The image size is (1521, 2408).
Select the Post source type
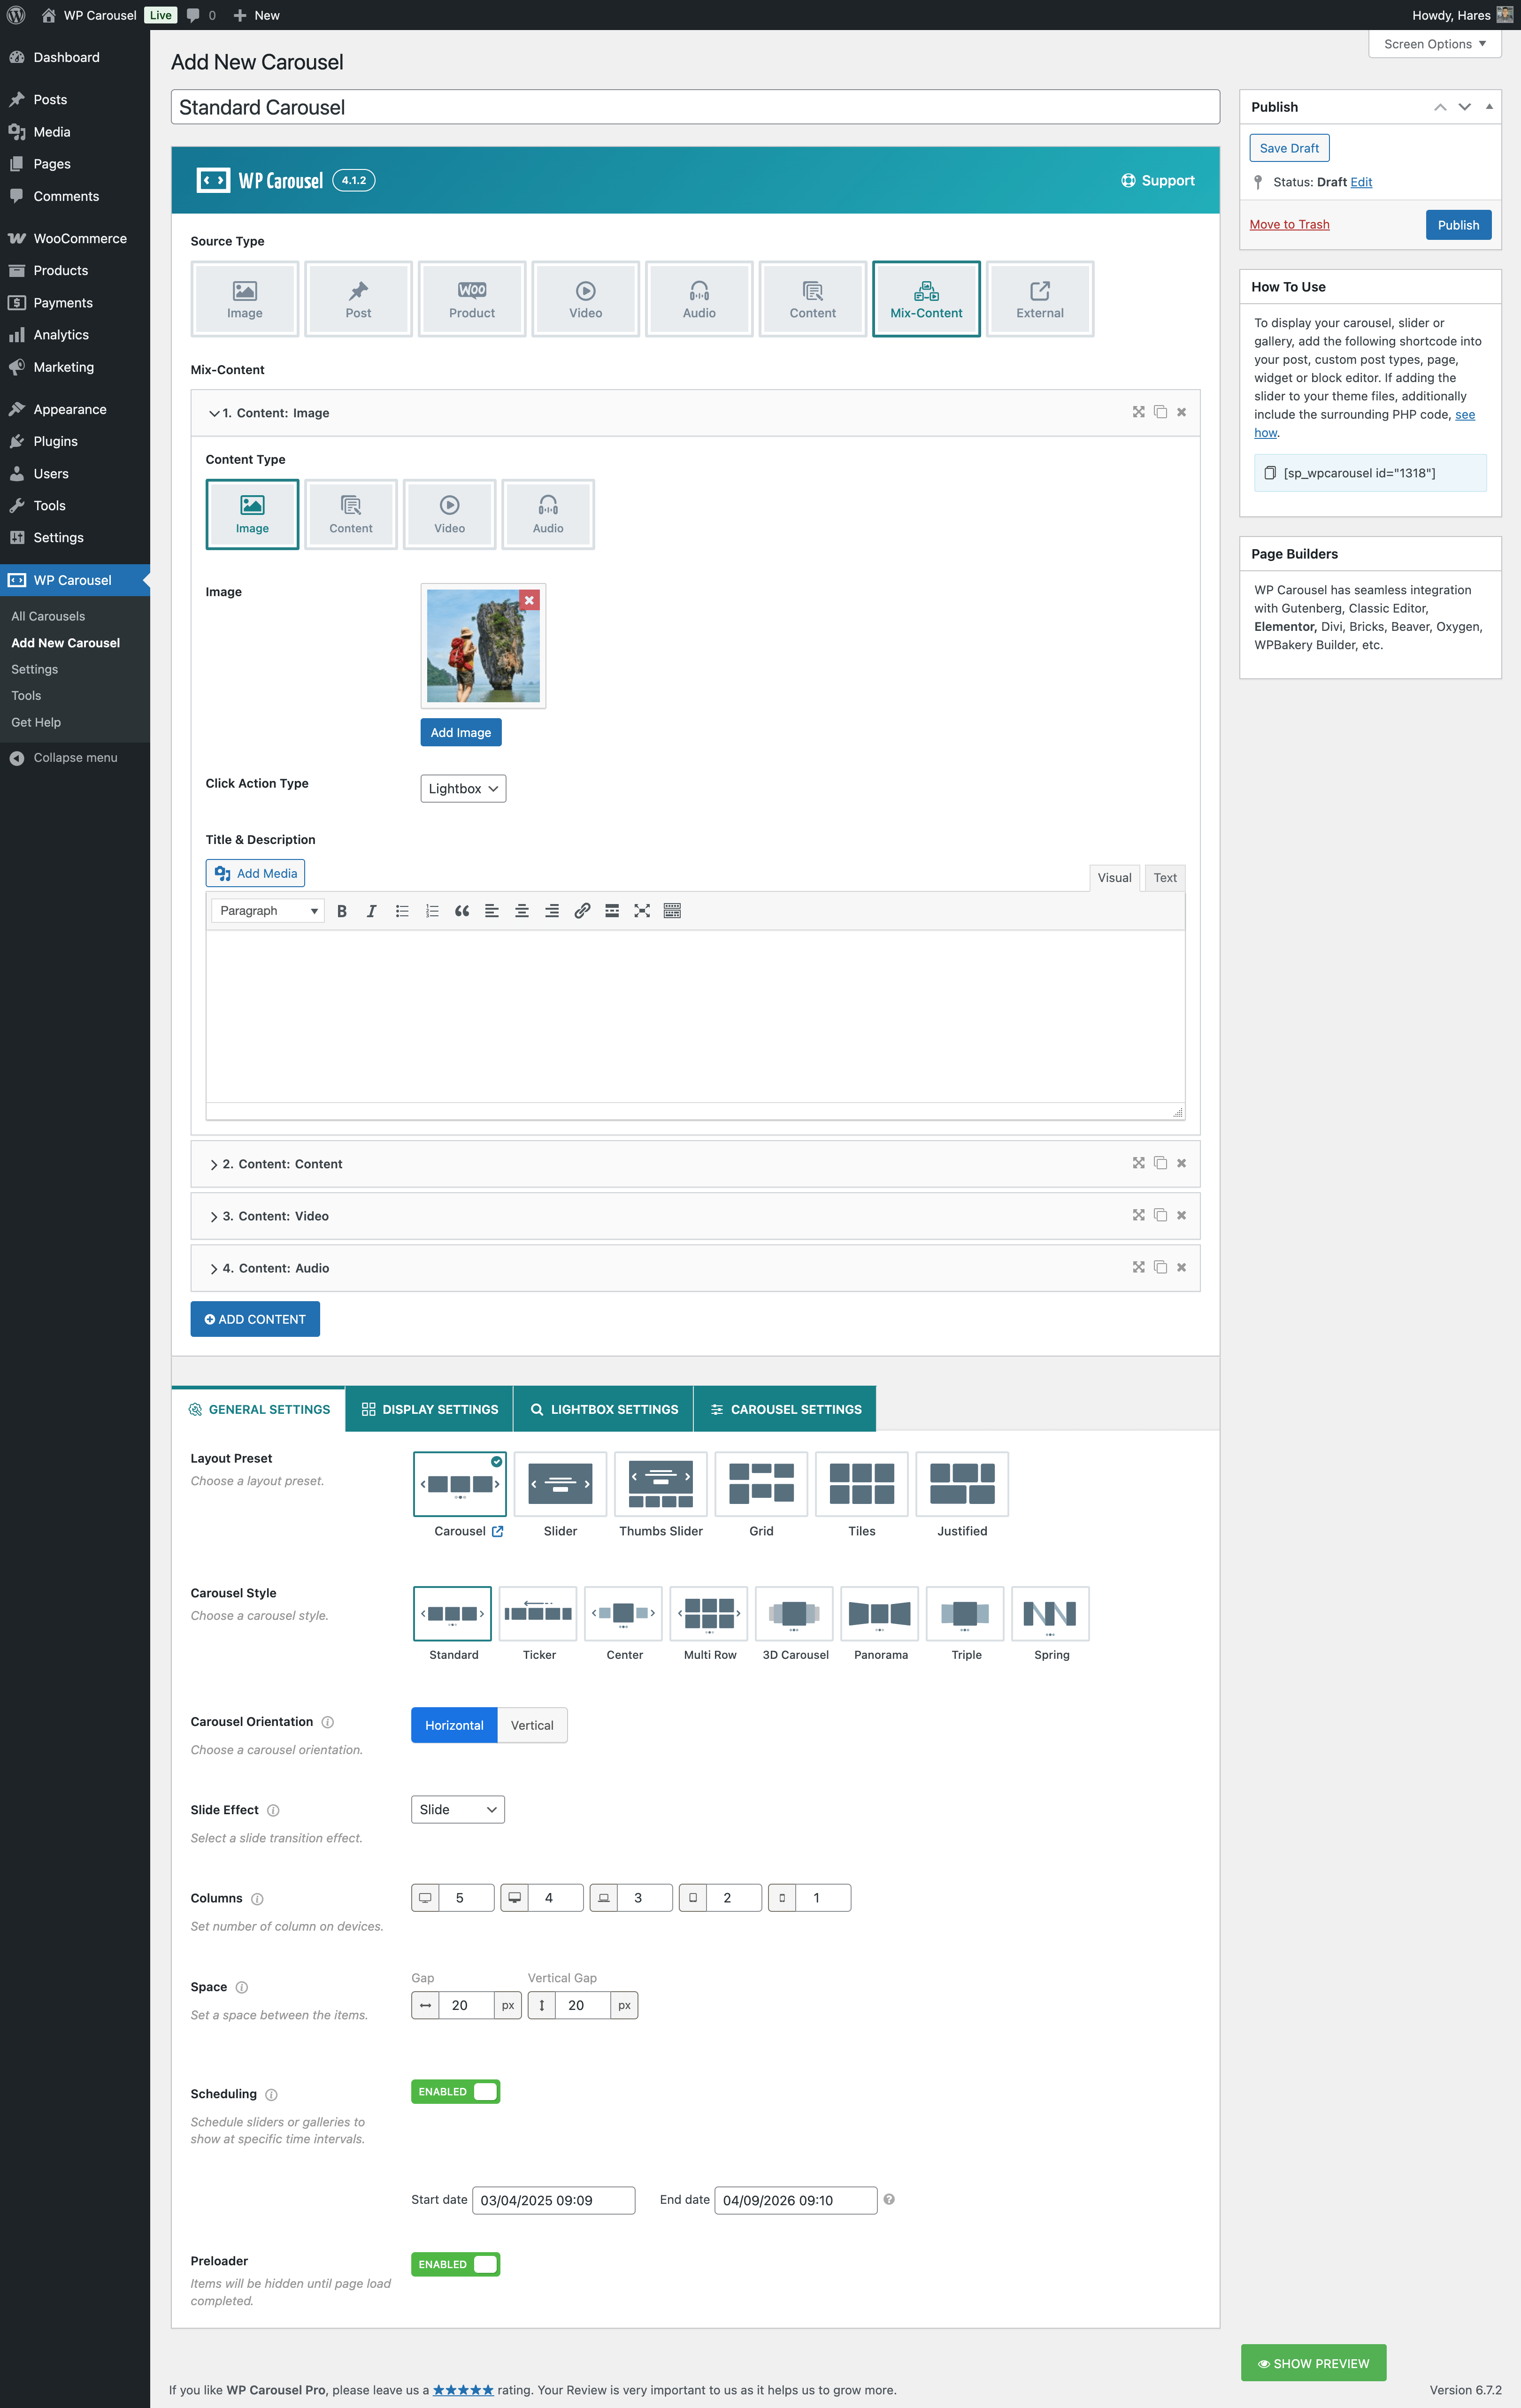358,299
